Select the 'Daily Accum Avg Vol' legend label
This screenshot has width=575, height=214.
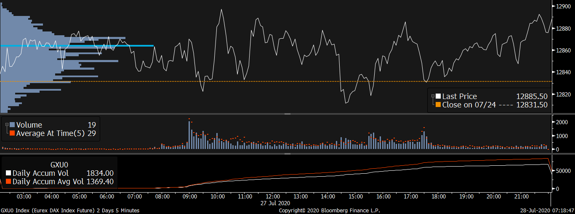[x=48, y=182]
